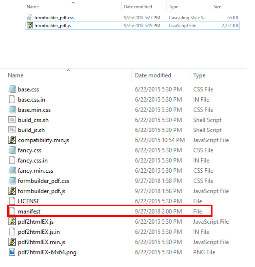Select the pdf2htmlEX.min.js file name
Screen dimensions: 255x267
click(x=42, y=242)
